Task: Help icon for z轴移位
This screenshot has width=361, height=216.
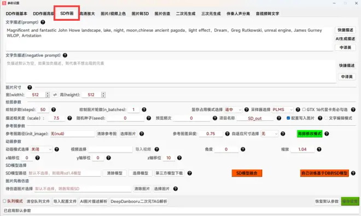Action: coord(179,157)
